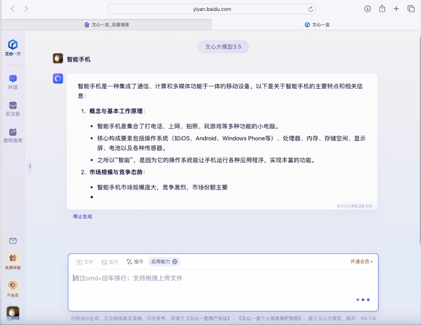This screenshot has height=325, width=421.
Task: Click the 市场规模与竞争态势 heading
Action: (x=116, y=172)
